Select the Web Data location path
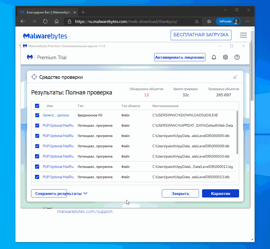 click(193, 125)
